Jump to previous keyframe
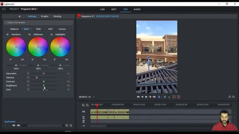This screenshot has width=239, height=134. (x=14, y=125)
